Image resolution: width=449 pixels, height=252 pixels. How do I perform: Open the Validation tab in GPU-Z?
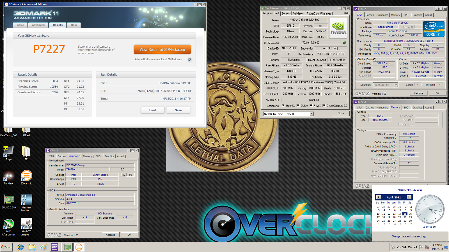(299, 13)
